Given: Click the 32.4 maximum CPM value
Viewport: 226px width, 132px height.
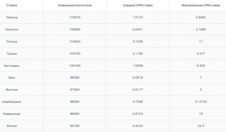Looking at the screenshot, I should [x=201, y=126].
